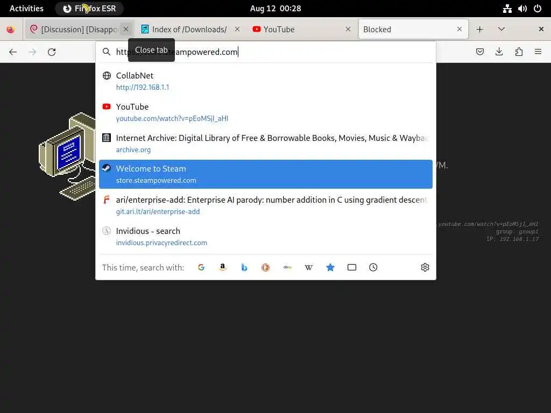Close the Blocked tab
The image size is (551, 413).
460,29
